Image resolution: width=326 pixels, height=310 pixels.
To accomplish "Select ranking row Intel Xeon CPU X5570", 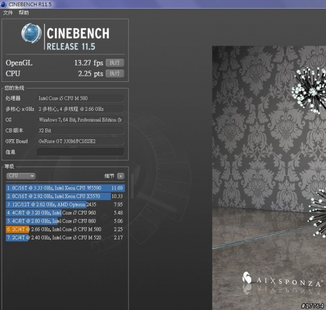I will (65, 196).
